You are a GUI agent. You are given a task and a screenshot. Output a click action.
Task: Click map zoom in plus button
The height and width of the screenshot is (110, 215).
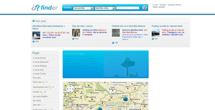(70, 104)
